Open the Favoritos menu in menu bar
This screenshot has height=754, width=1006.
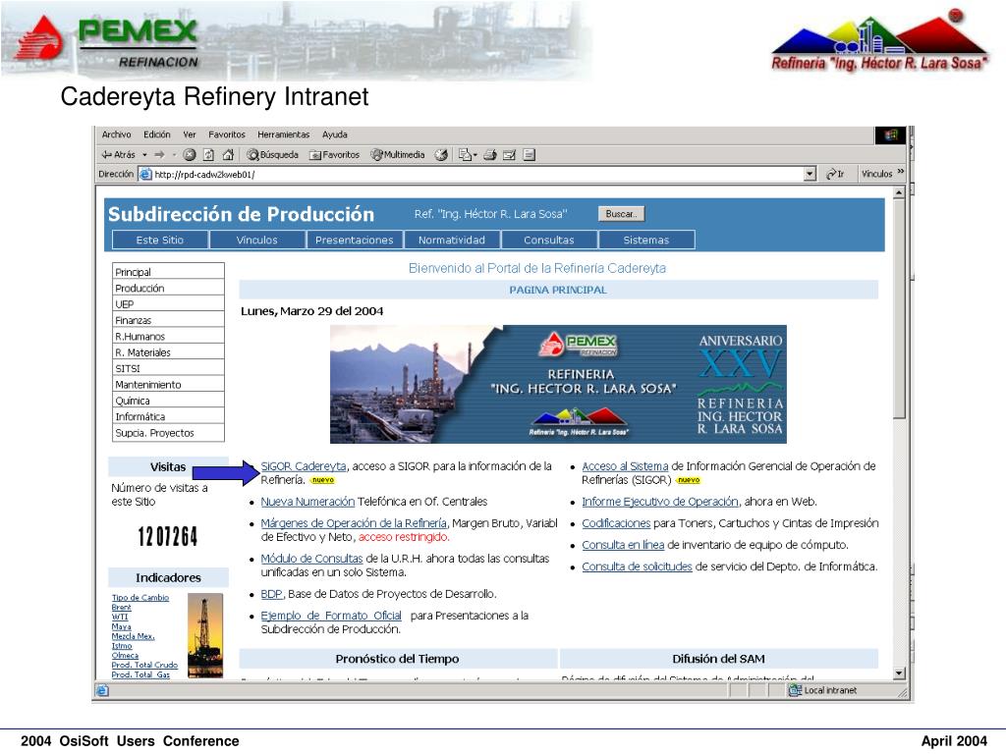tap(227, 135)
